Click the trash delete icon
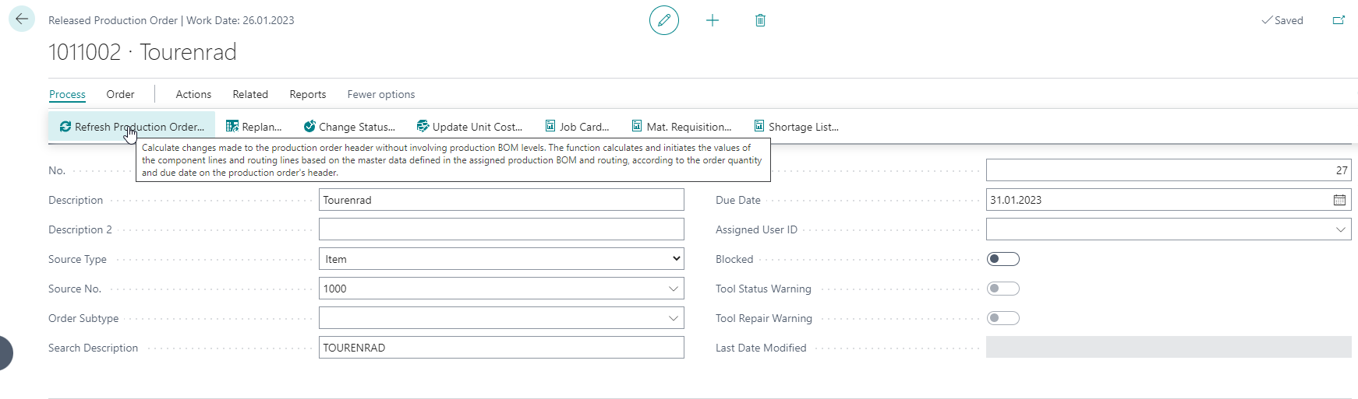Screen dimensions: 1358x399 click(x=760, y=20)
